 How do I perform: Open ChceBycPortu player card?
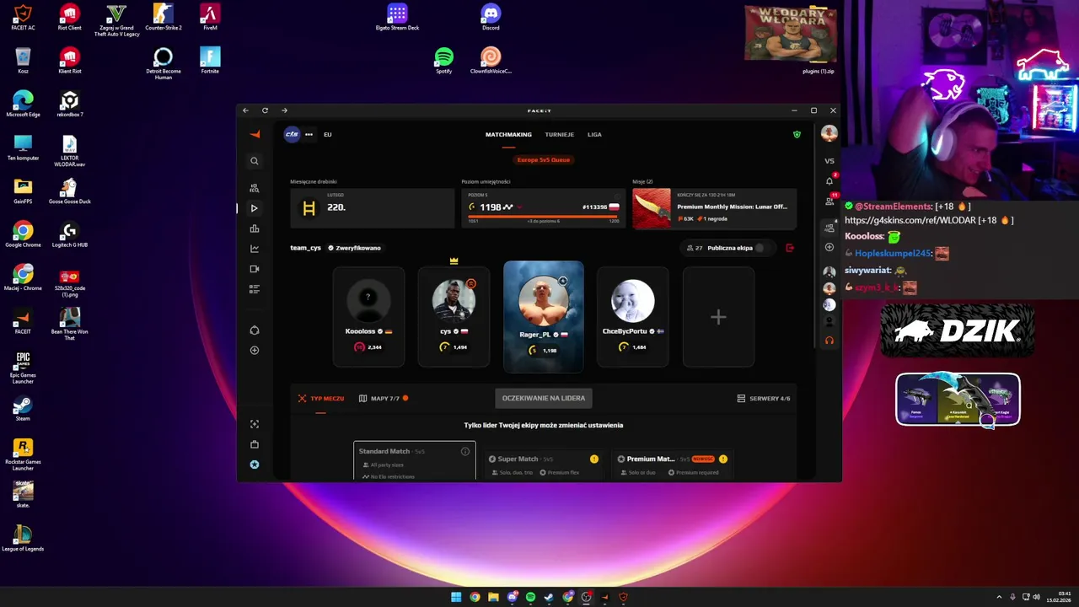(633, 317)
